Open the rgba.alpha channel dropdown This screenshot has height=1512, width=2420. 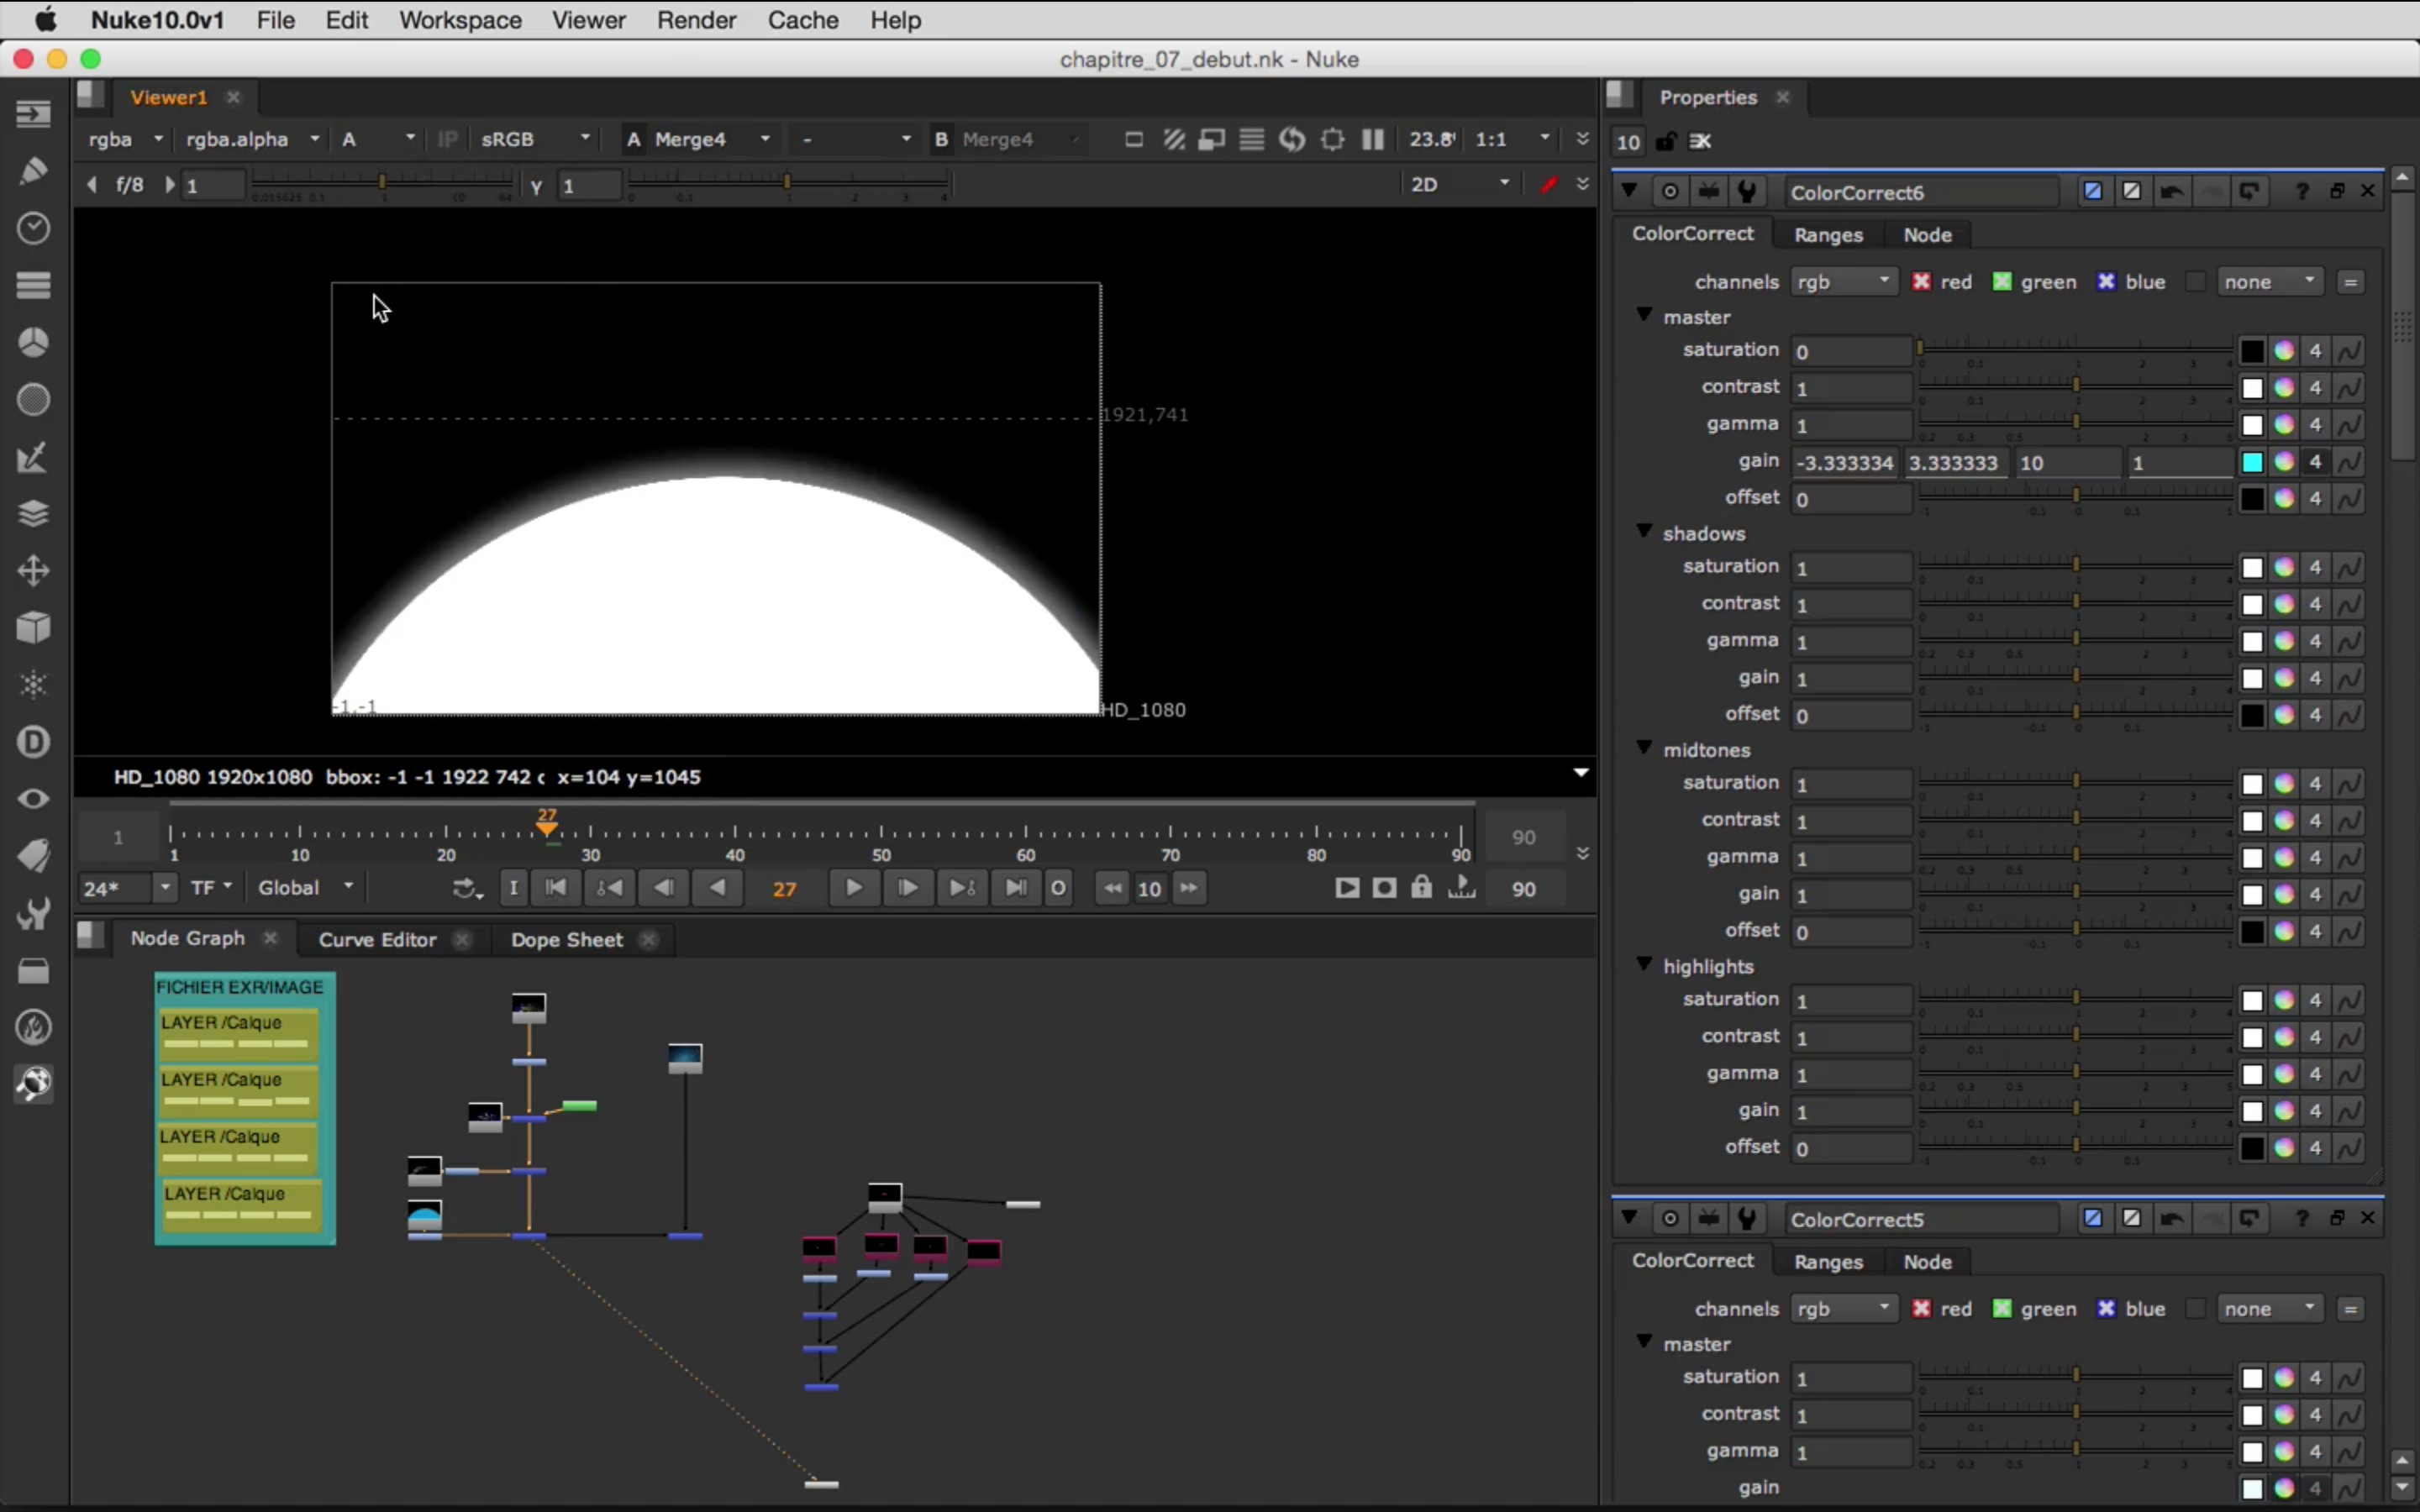click(x=253, y=139)
